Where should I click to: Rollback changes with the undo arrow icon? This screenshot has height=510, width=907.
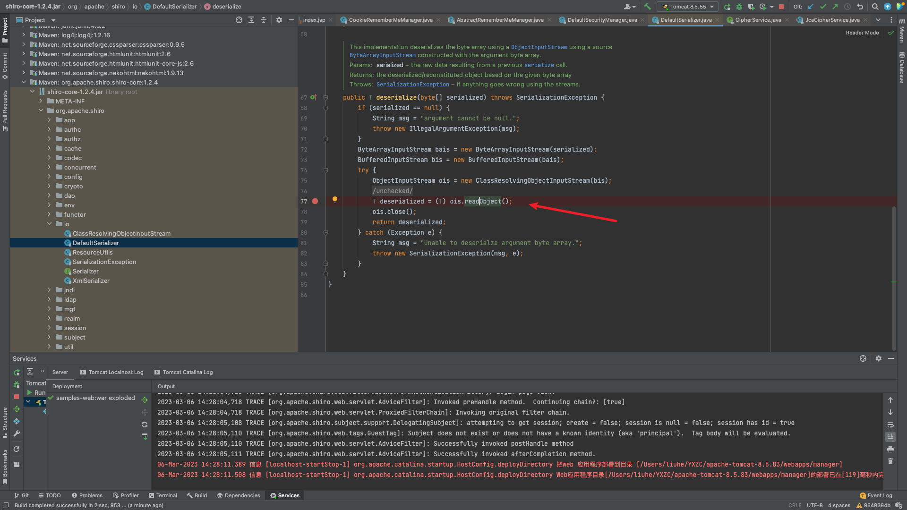click(860, 7)
